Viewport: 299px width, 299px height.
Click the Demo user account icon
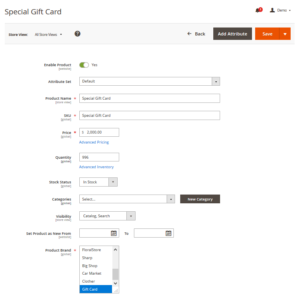pyautogui.click(x=272, y=10)
